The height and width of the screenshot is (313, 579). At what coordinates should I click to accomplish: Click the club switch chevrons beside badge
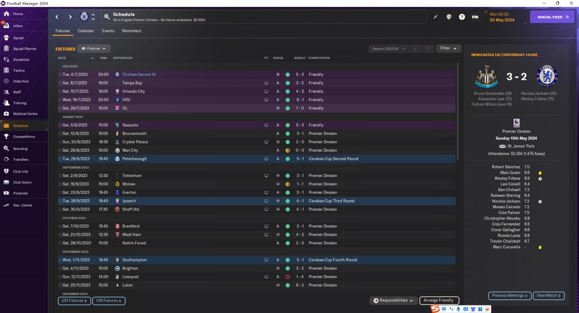pos(93,17)
